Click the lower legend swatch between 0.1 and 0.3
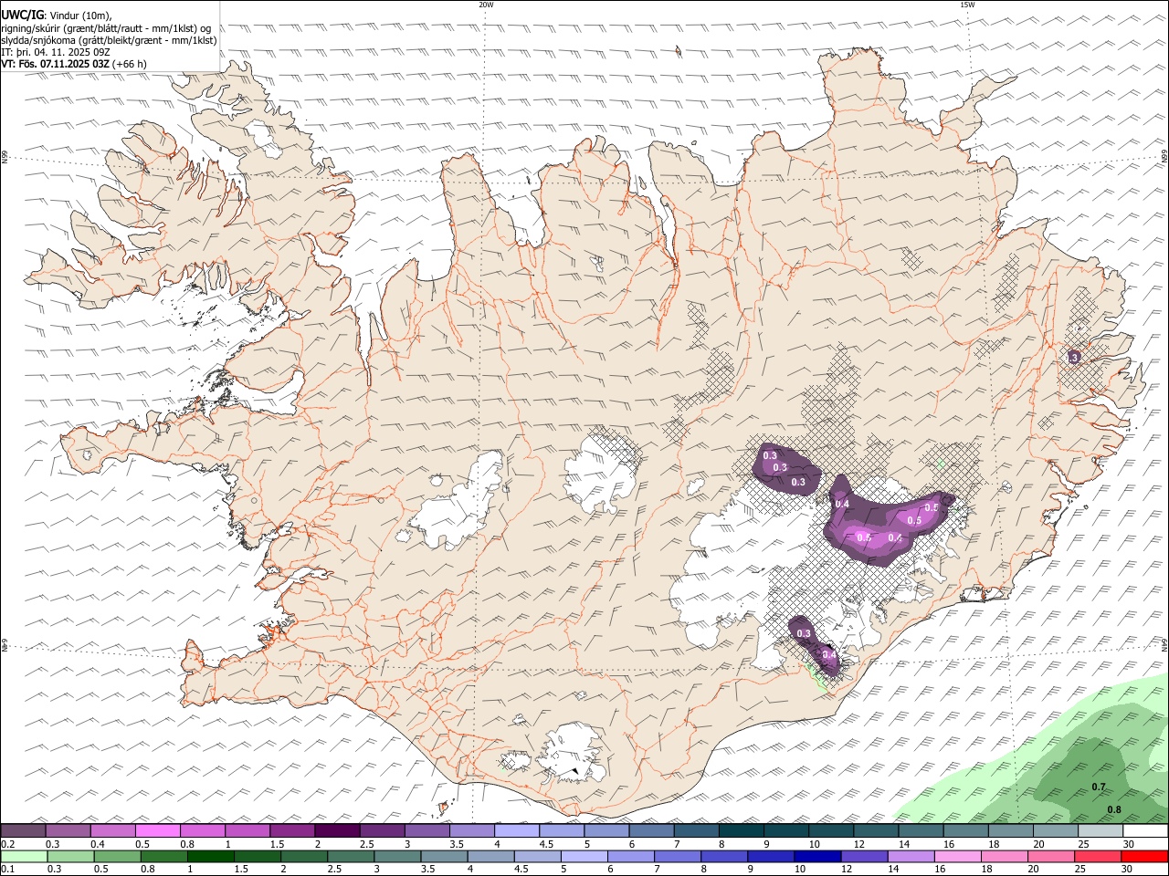 pyautogui.click(x=24, y=857)
